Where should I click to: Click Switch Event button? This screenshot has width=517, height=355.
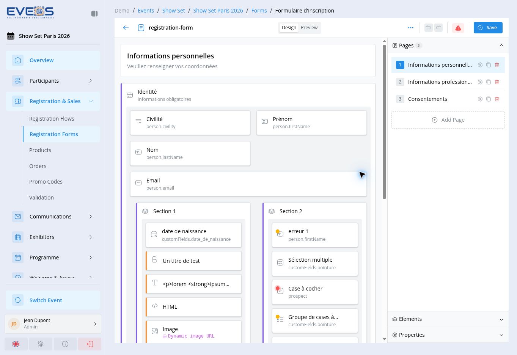point(53,300)
